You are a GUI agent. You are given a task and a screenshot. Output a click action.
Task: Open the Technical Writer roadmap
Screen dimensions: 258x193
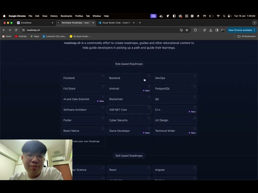(x=175, y=131)
